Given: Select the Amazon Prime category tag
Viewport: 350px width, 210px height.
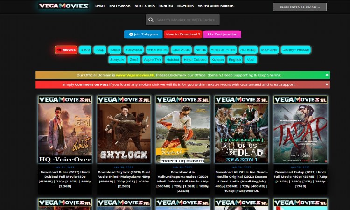Looking at the screenshot, I should pos(223,50).
